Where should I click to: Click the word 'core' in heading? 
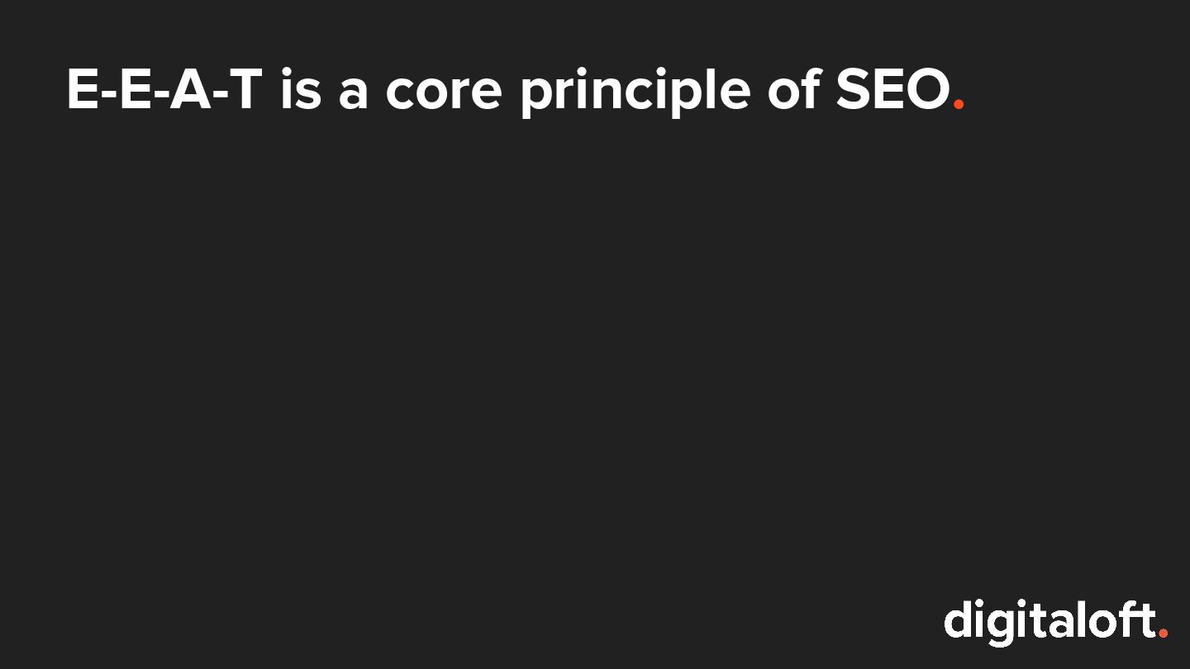coord(444,95)
